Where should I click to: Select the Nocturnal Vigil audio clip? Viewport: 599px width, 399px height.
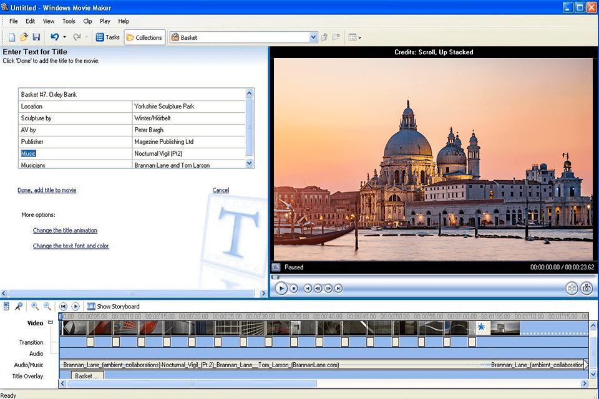[x=275, y=365]
